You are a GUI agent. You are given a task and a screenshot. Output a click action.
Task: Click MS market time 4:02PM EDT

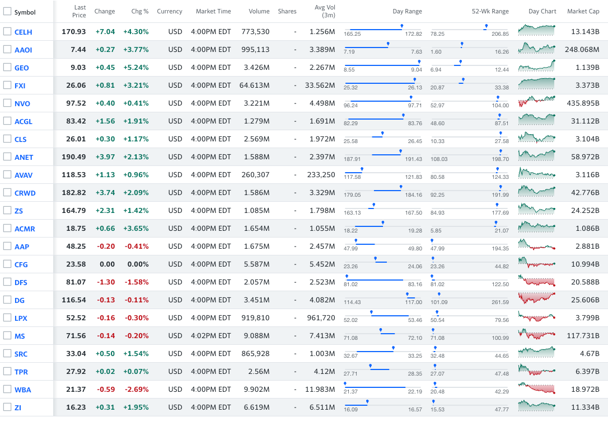pyautogui.click(x=211, y=336)
